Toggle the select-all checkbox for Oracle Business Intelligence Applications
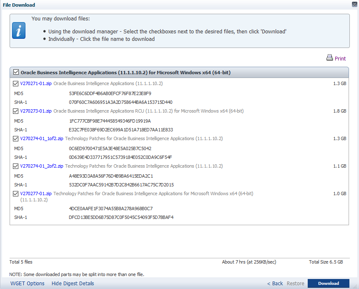Viewport: 359px width, 289px height. tap(16, 72)
